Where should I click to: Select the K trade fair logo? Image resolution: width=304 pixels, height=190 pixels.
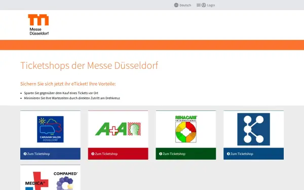pos(254,129)
